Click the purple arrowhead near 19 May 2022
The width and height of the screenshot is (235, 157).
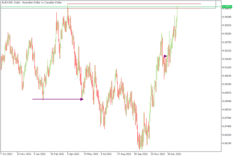pyautogui.click(x=82, y=99)
